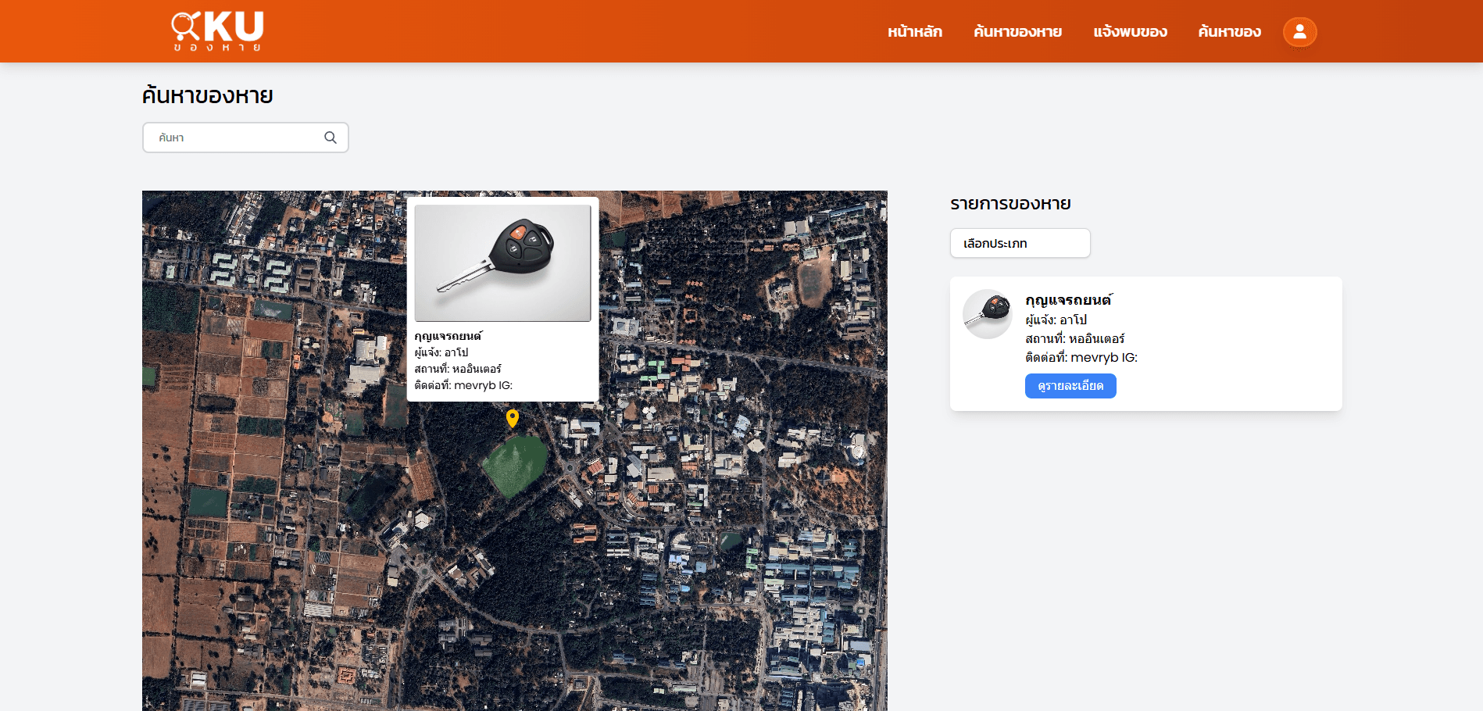This screenshot has width=1483, height=711.
Task: Click กุญแจรถยนต์ title in map popup
Action: point(448,336)
